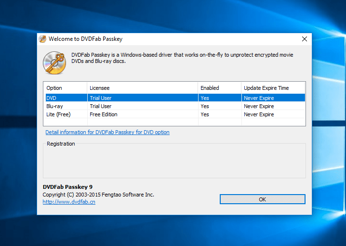Click Yes enabled cell in Lite row
The height and width of the screenshot is (246, 346).
click(205, 114)
